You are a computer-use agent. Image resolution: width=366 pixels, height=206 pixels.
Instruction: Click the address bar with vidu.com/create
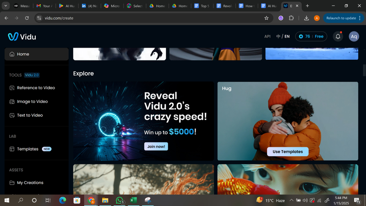153,18
